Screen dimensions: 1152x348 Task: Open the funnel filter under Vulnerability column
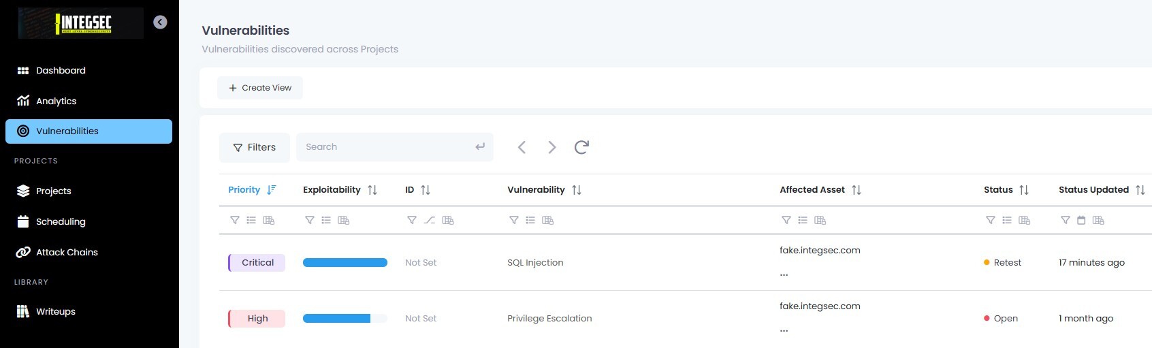(x=514, y=220)
